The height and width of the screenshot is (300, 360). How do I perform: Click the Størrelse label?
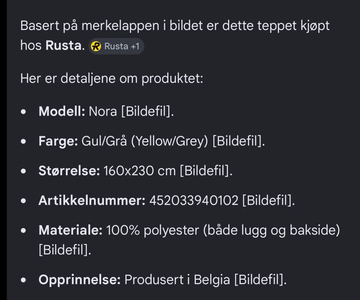pos(69,171)
